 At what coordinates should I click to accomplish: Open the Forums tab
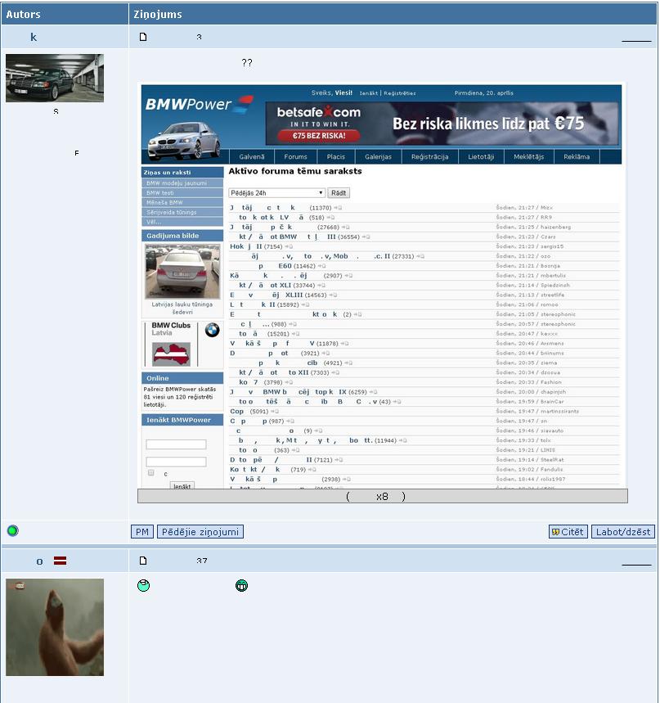[296, 156]
